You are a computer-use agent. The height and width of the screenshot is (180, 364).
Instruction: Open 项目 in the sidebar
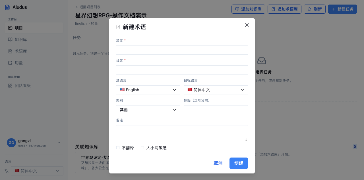point(34,28)
